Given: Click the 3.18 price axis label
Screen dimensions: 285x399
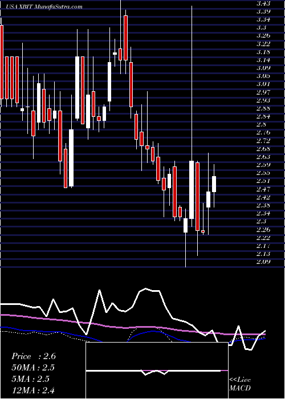Looking at the screenshot, I should [263, 52].
